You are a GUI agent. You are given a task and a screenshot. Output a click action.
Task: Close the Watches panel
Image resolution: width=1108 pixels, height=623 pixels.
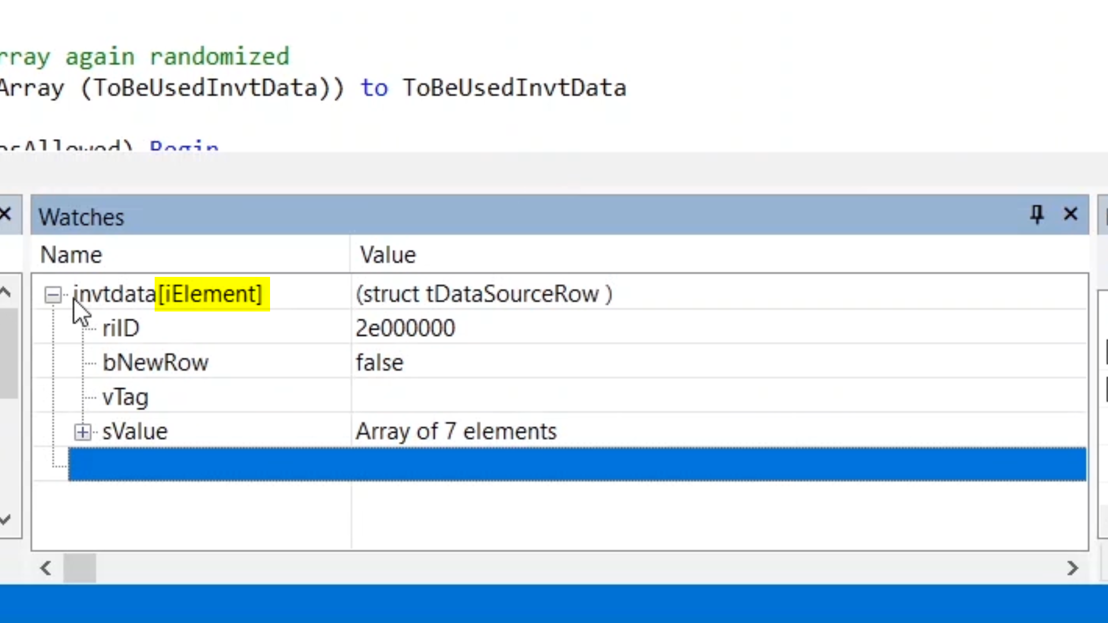point(1070,215)
